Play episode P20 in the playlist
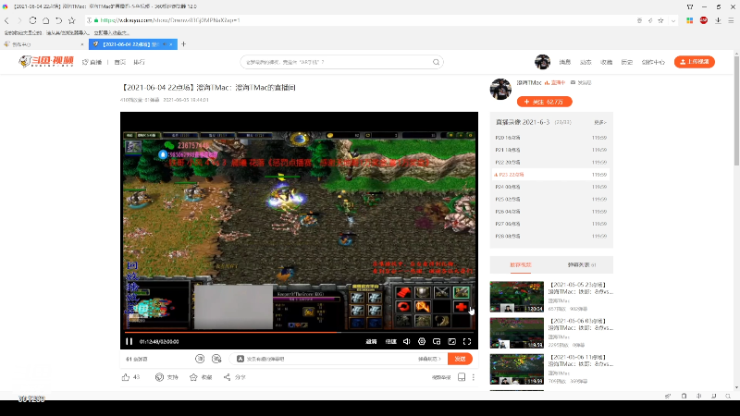This screenshot has height=416, width=740. coord(550,138)
